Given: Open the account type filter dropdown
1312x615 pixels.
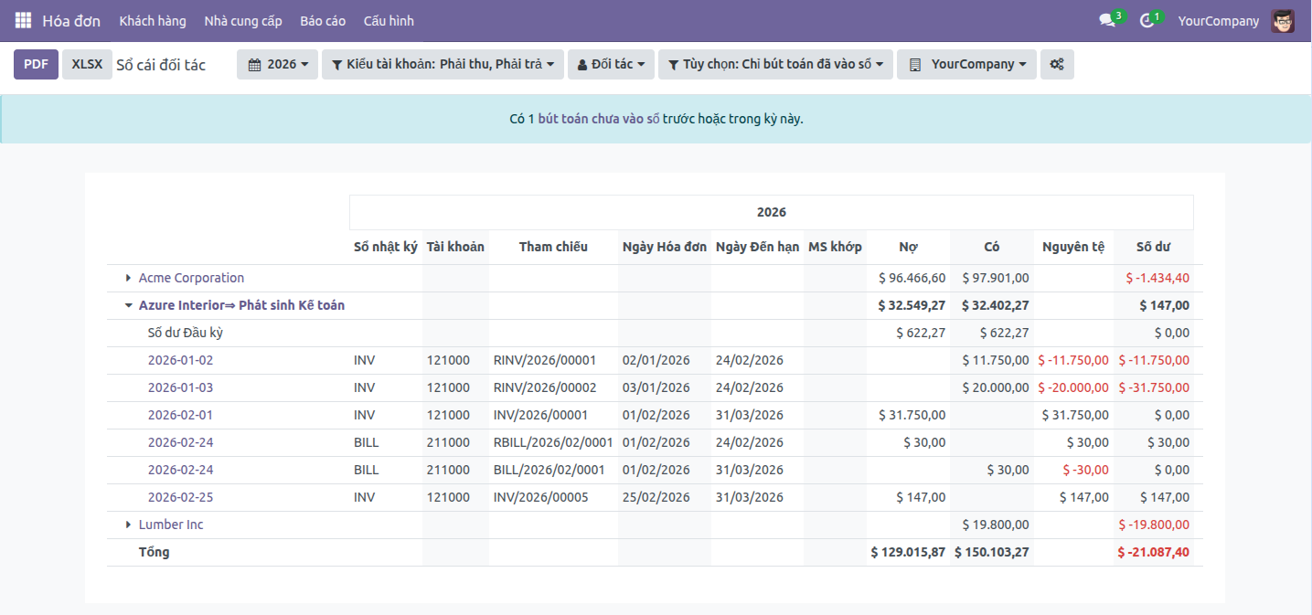Looking at the screenshot, I should (443, 64).
